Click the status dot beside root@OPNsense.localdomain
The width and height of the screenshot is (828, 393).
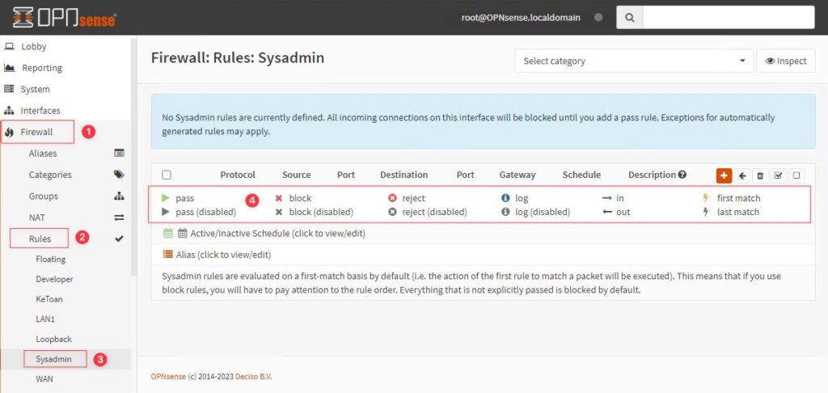tap(598, 18)
